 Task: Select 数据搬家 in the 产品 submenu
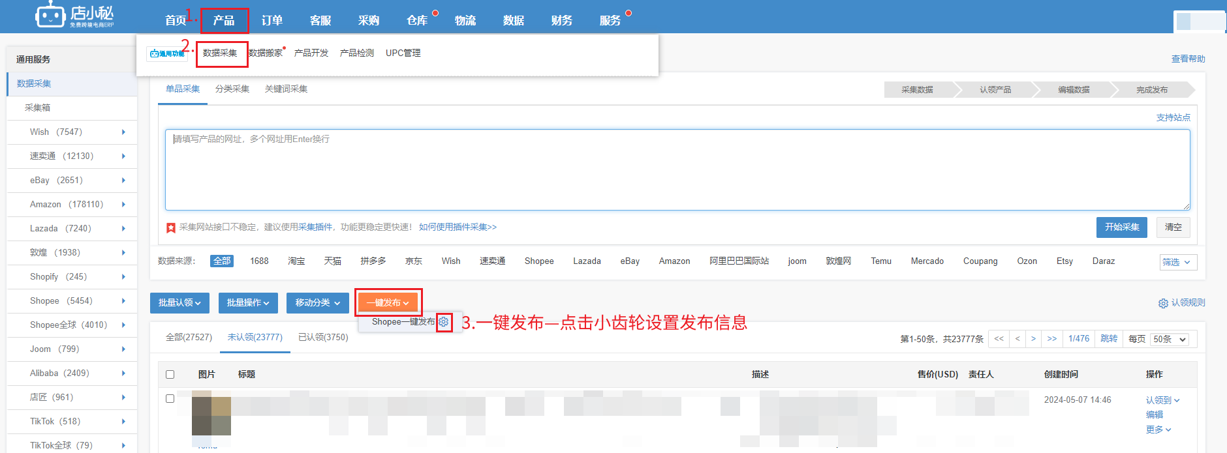point(266,53)
